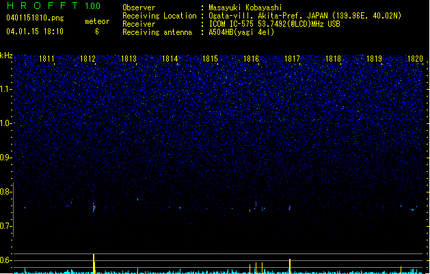Click the Ogata-vill. Akita-Pref. JAPAN location text

305,16
